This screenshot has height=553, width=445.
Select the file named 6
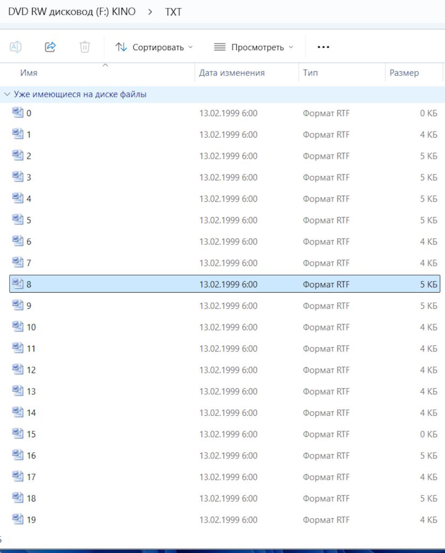click(225, 241)
